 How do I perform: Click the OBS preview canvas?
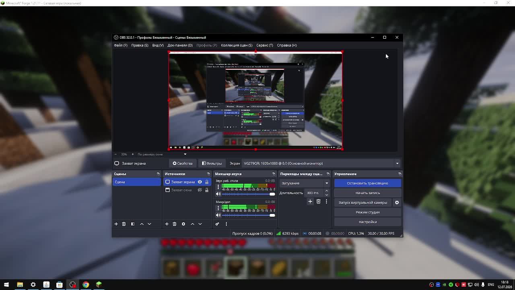pos(255,101)
